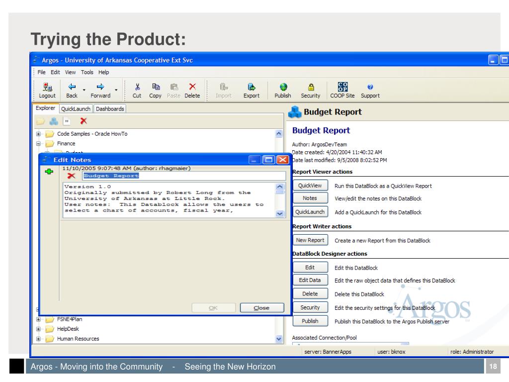The width and height of the screenshot is (509, 382).
Task: Select the Finance folder in the tree
Action: (x=66, y=144)
